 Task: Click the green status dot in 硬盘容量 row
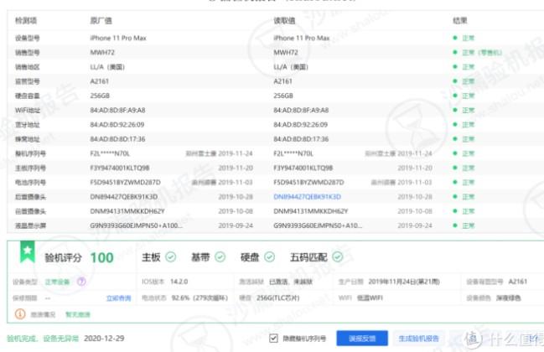[x=455, y=96]
